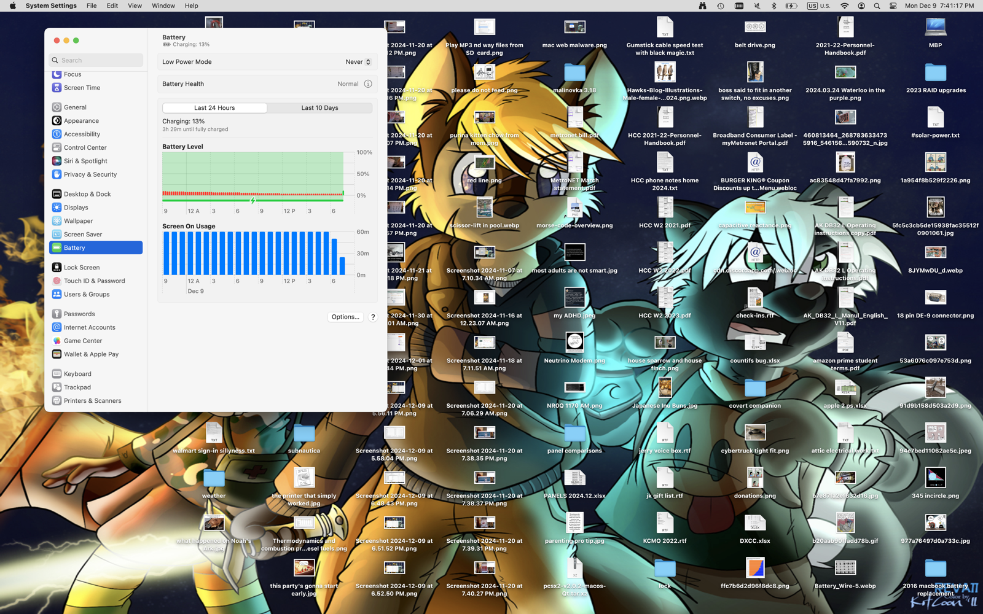Open the Wallpaper settings pane
Screen dimensions: 983x614
point(78,221)
